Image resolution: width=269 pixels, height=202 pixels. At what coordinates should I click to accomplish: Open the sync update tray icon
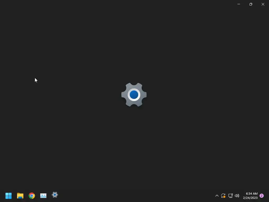[223, 196]
